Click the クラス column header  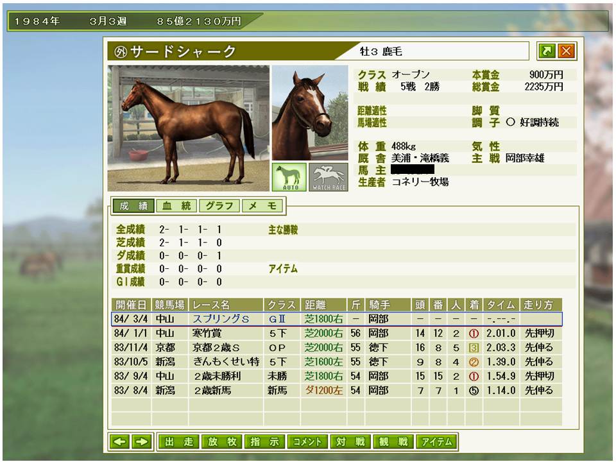pyautogui.click(x=282, y=305)
